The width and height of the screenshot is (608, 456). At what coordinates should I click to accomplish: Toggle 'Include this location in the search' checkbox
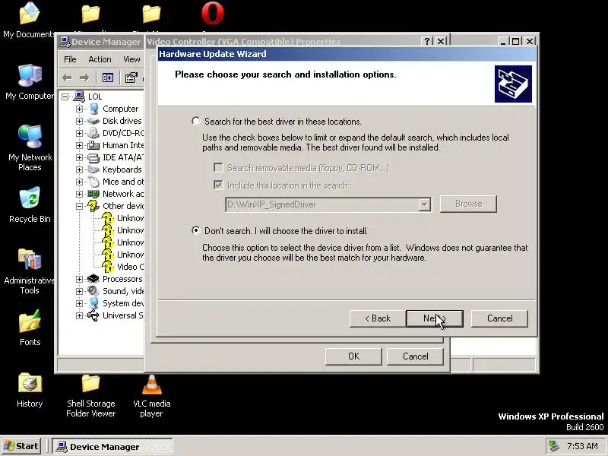click(x=219, y=185)
